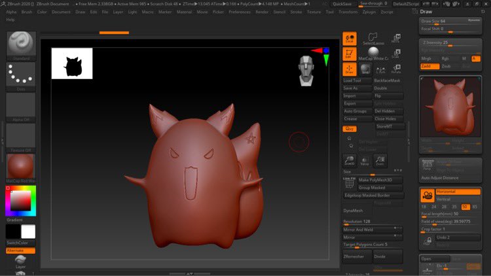Image resolution: width=491 pixels, height=276 pixels.
Task: Pick a color in the color picker square
Action: coord(21,201)
